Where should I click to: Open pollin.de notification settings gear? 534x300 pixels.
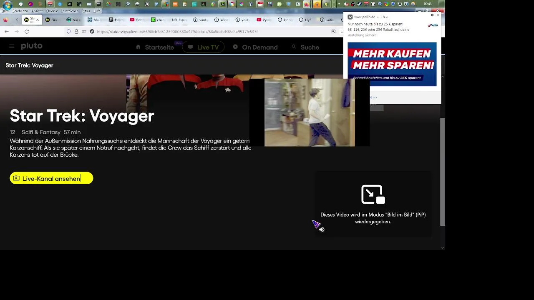pos(432,15)
